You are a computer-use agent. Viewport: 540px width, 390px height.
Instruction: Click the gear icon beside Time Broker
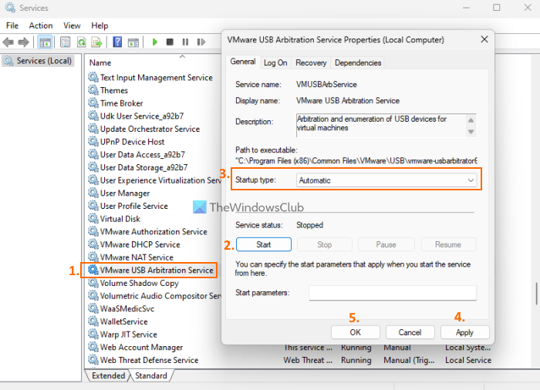93,103
